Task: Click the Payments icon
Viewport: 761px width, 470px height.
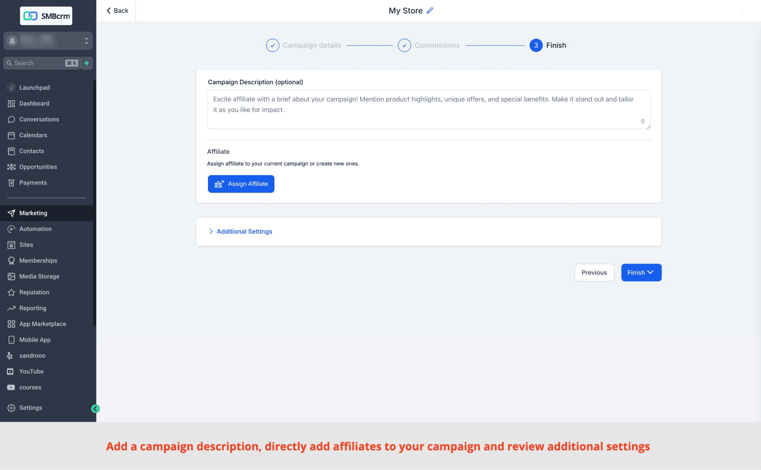Action: (11, 183)
